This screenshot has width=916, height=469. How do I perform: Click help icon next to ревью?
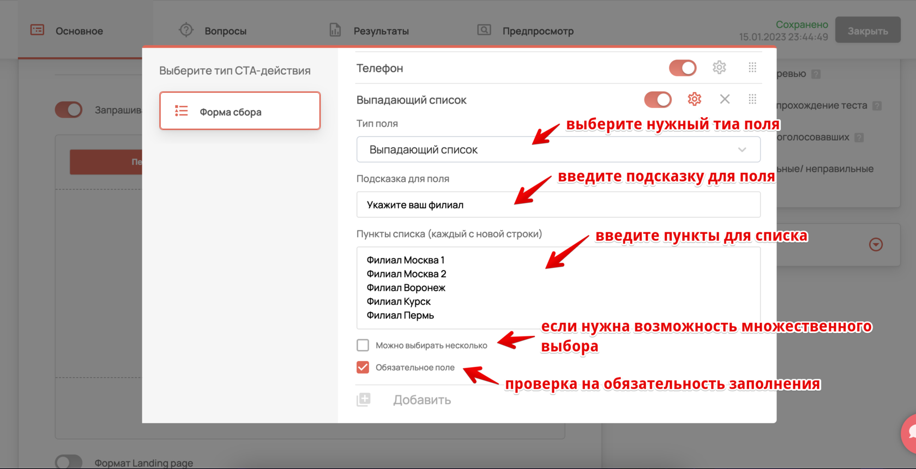[816, 74]
